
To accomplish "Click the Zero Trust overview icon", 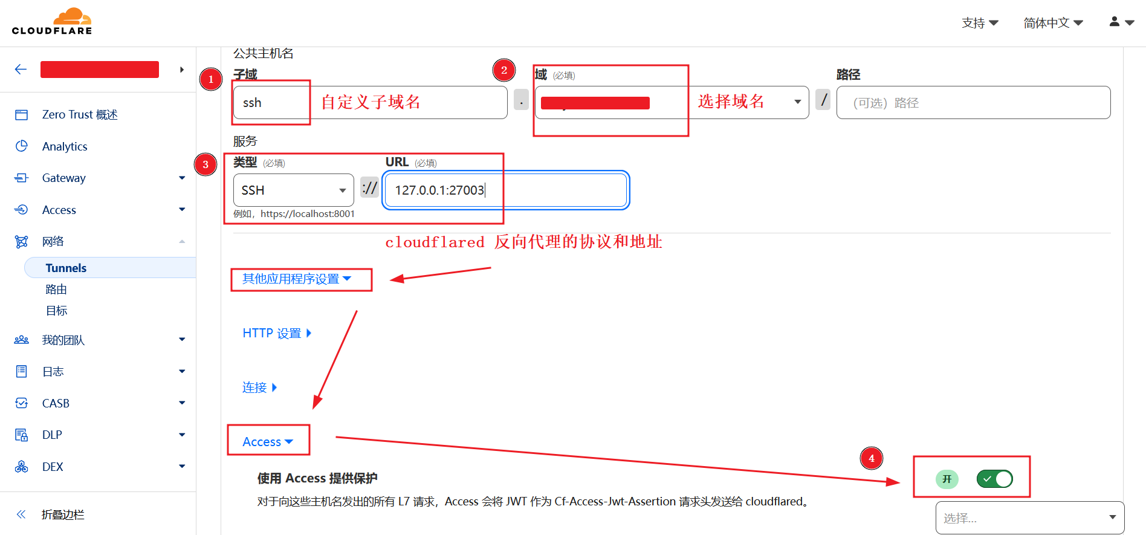I will coord(22,115).
